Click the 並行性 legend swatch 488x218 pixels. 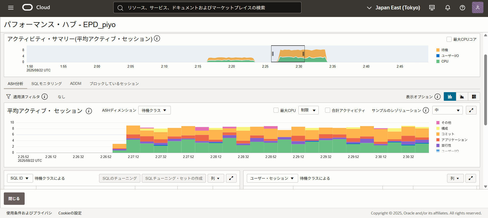[x=438, y=145]
